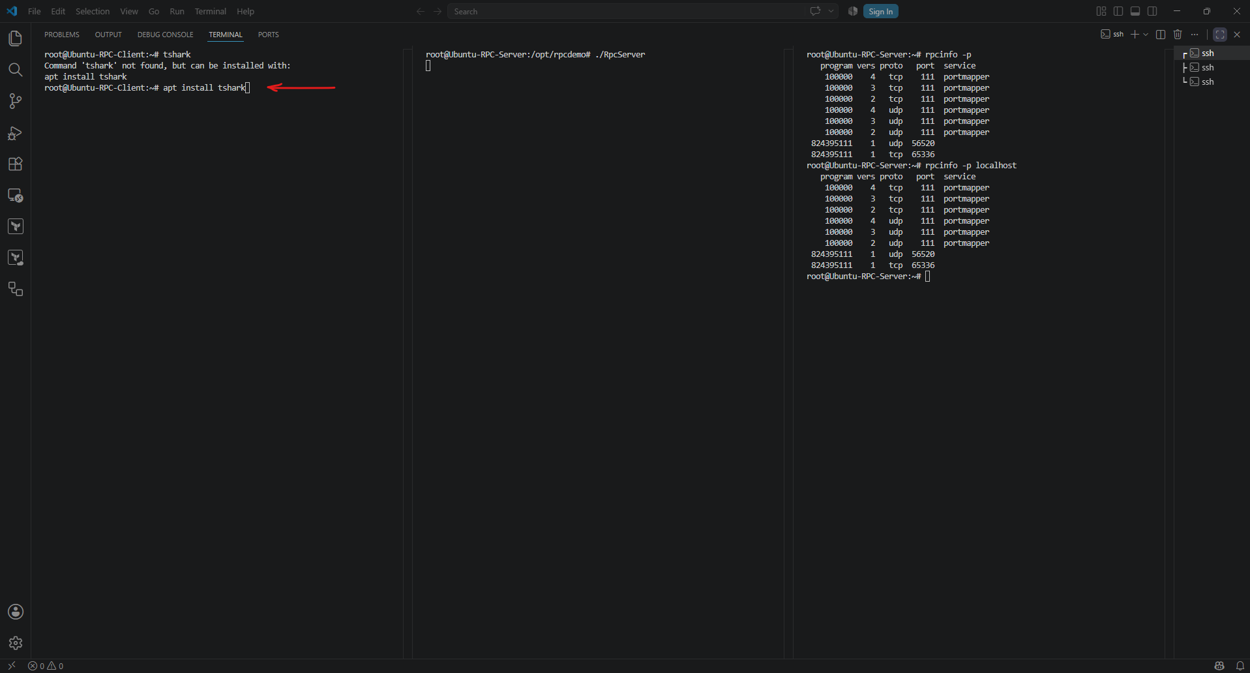Open the Go menu
Screen dimensions: 1250x673
pos(154,11)
